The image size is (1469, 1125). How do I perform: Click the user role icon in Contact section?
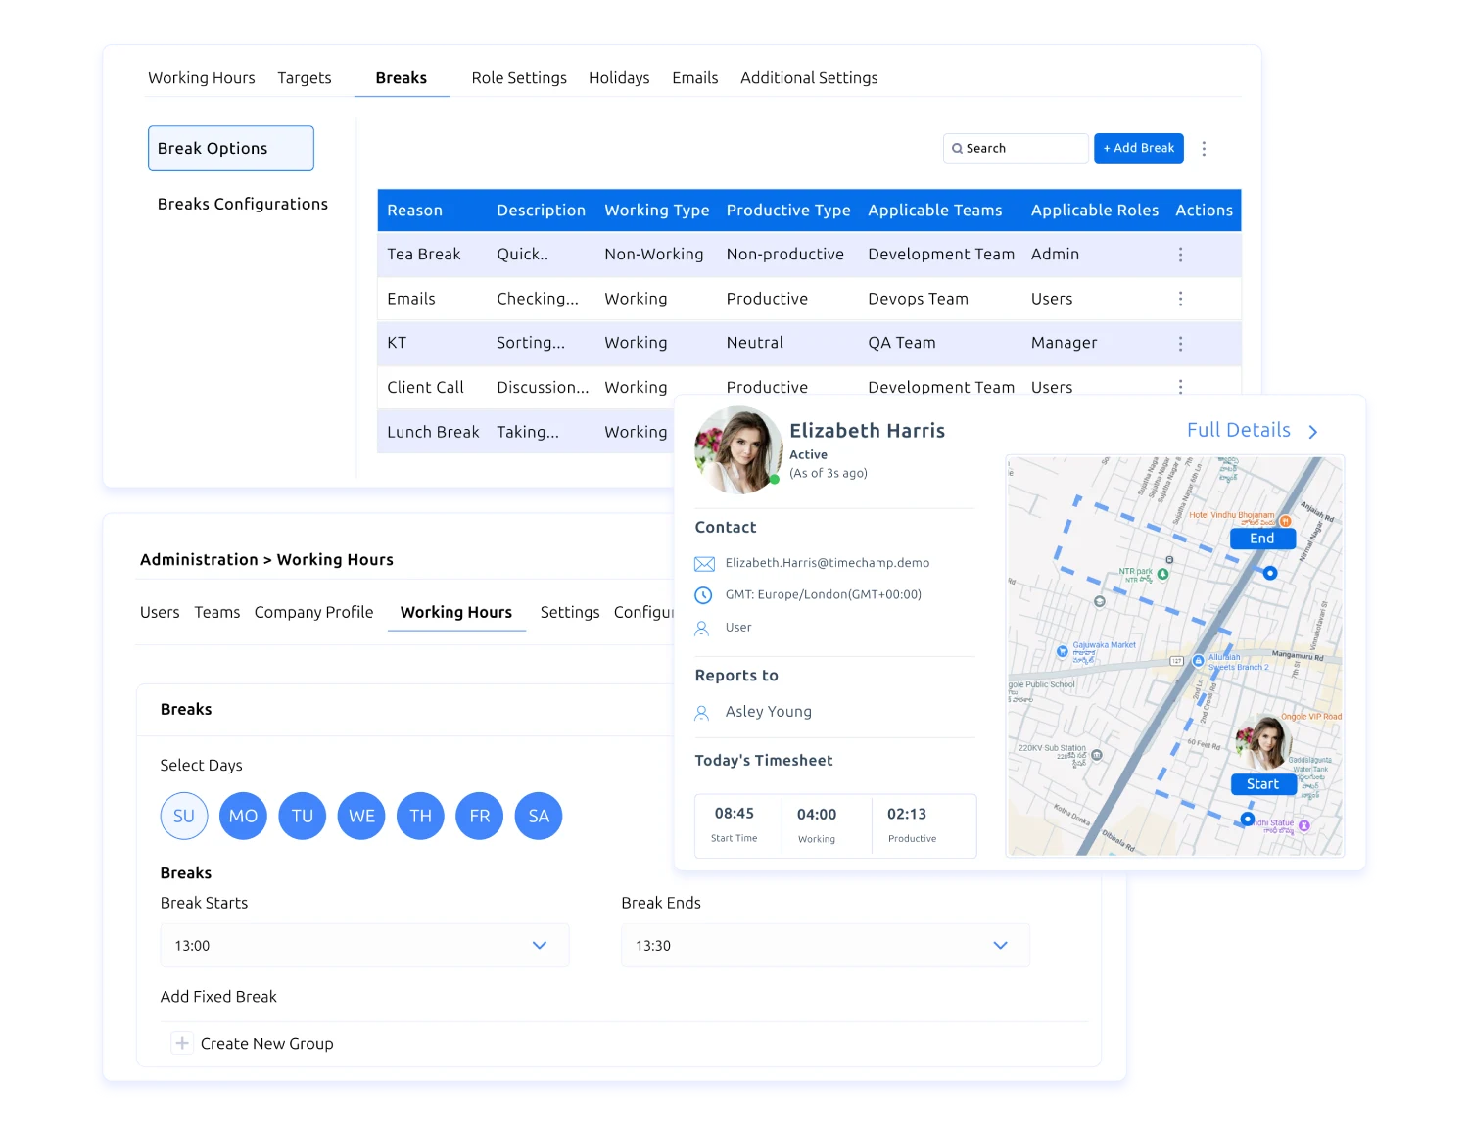point(701,628)
